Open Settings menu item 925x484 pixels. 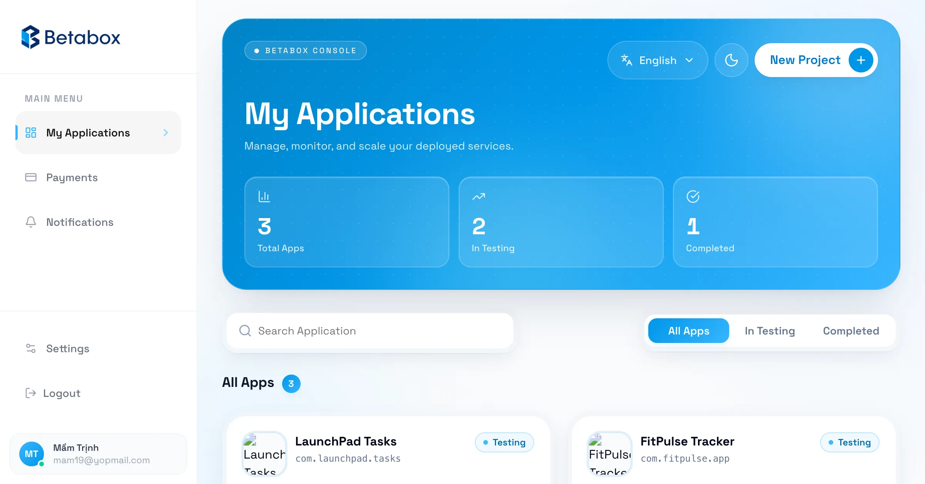(98, 348)
